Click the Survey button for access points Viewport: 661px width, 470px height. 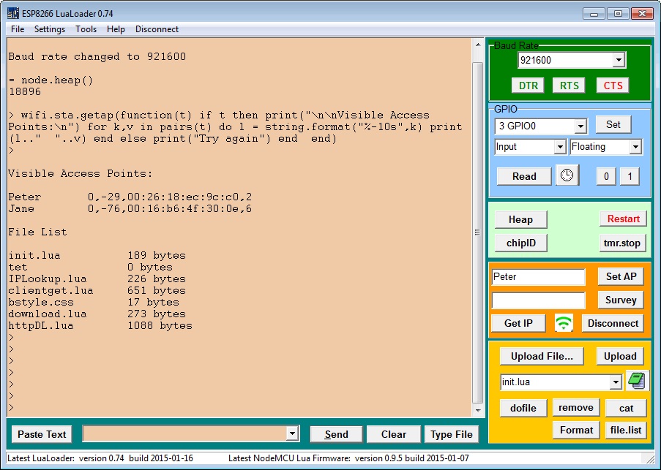(620, 300)
